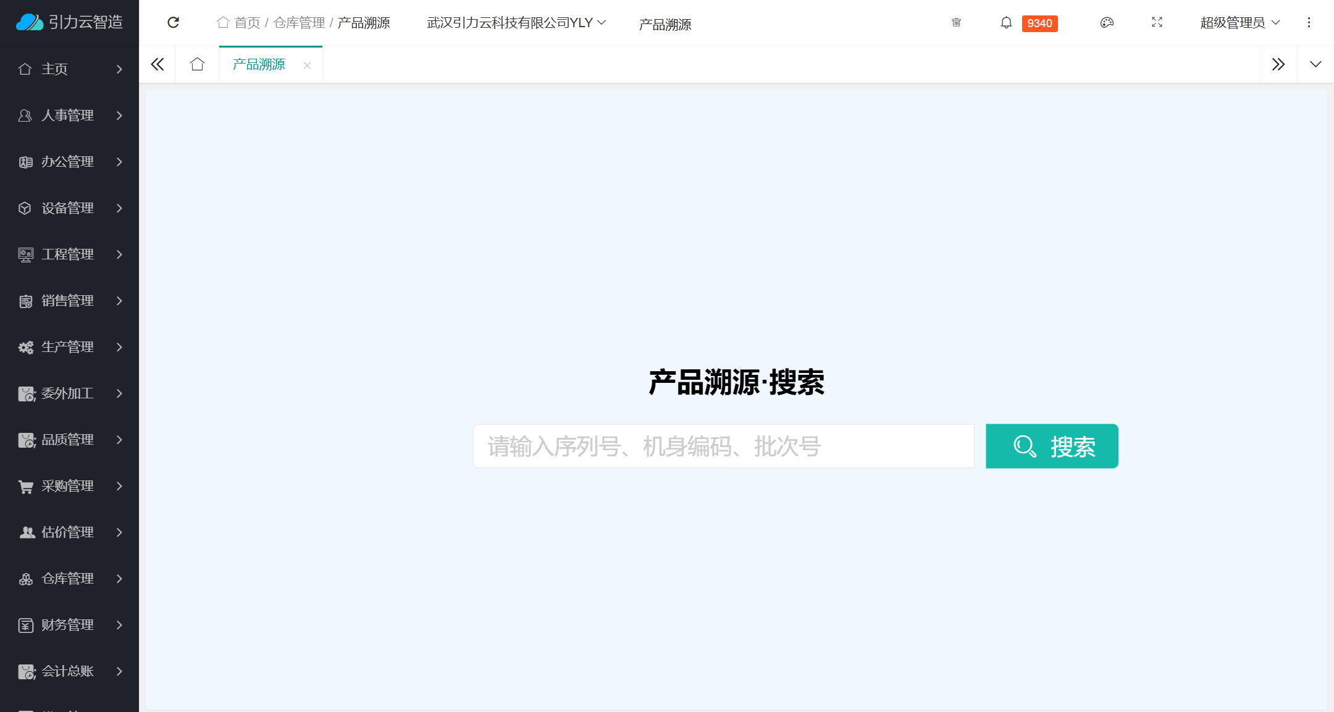The width and height of the screenshot is (1334, 712).
Task: Click the 首页 breadcrumb link
Action: click(246, 22)
